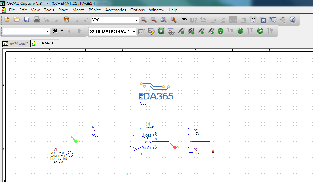The image size is (313, 182).
Task: Click the eye fisheye view icon
Action: [x=184, y=20]
